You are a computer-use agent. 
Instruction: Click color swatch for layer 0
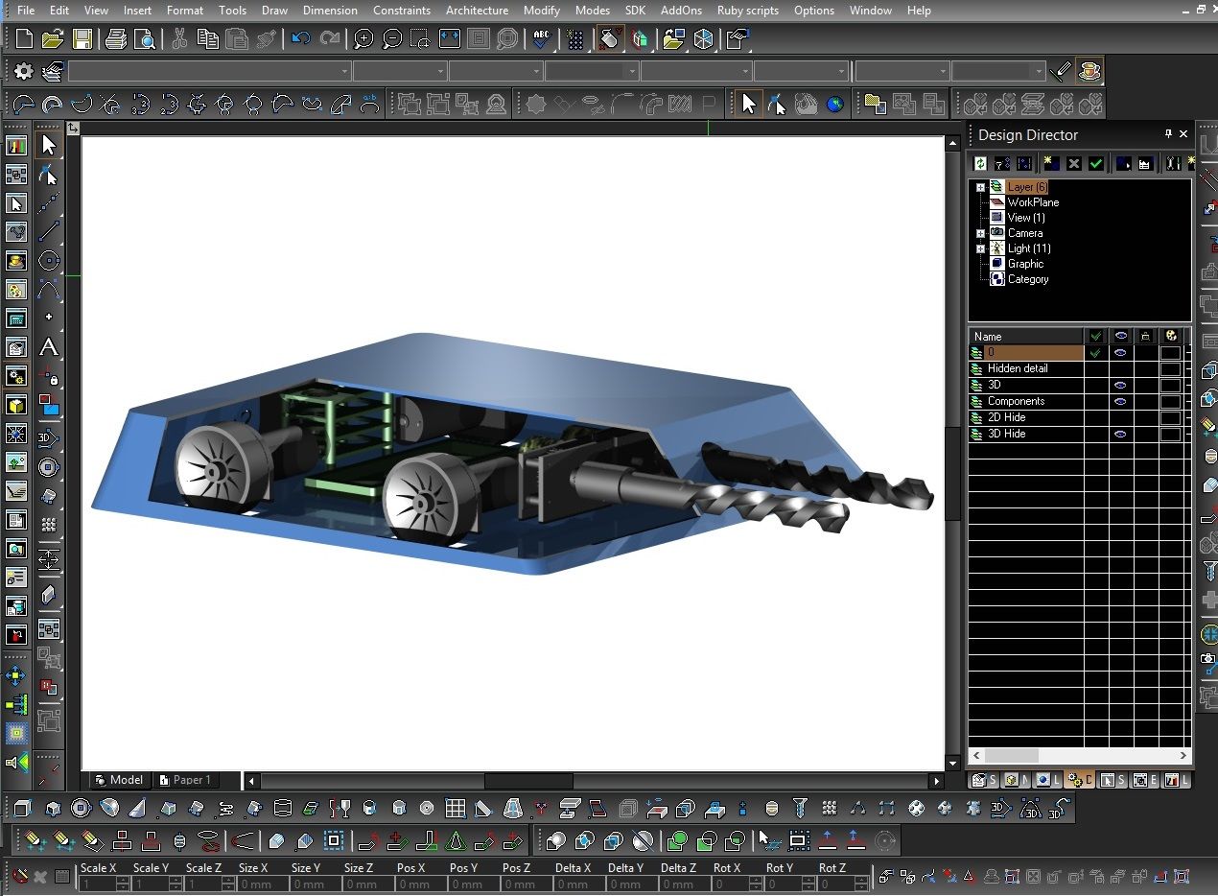coord(1170,353)
